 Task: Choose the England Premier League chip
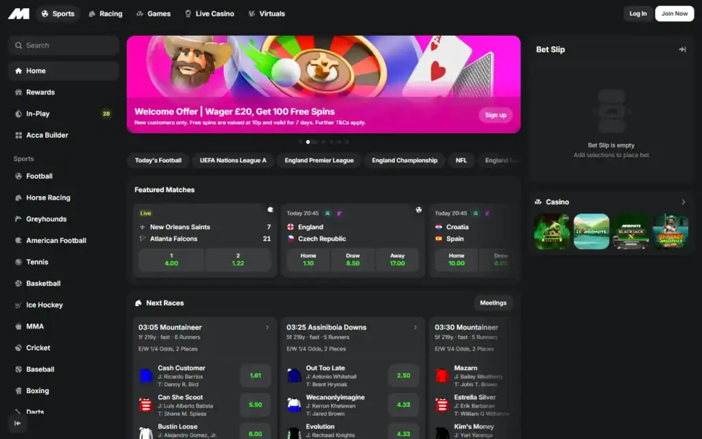tap(319, 161)
